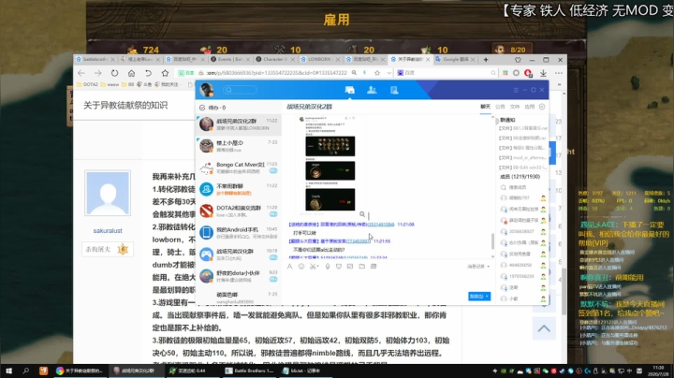Screen dimensions: 674x378
Task: Switch to the Google 翻译 browser tab
Action: point(455,59)
